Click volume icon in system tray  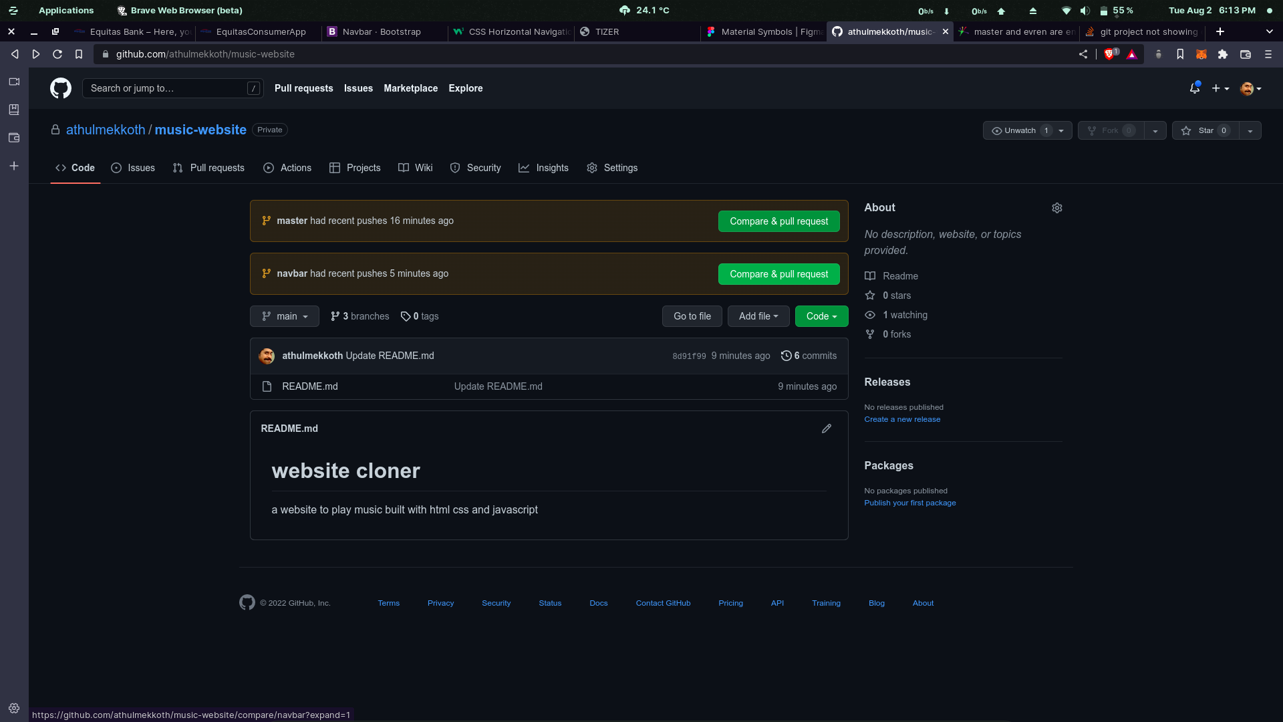pos(1085,11)
